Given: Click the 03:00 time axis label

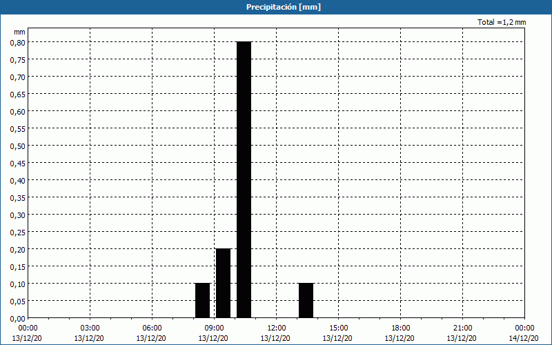Looking at the screenshot, I should pyautogui.click(x=90, y=328).
